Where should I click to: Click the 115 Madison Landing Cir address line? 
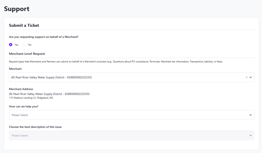coord(31,98)
